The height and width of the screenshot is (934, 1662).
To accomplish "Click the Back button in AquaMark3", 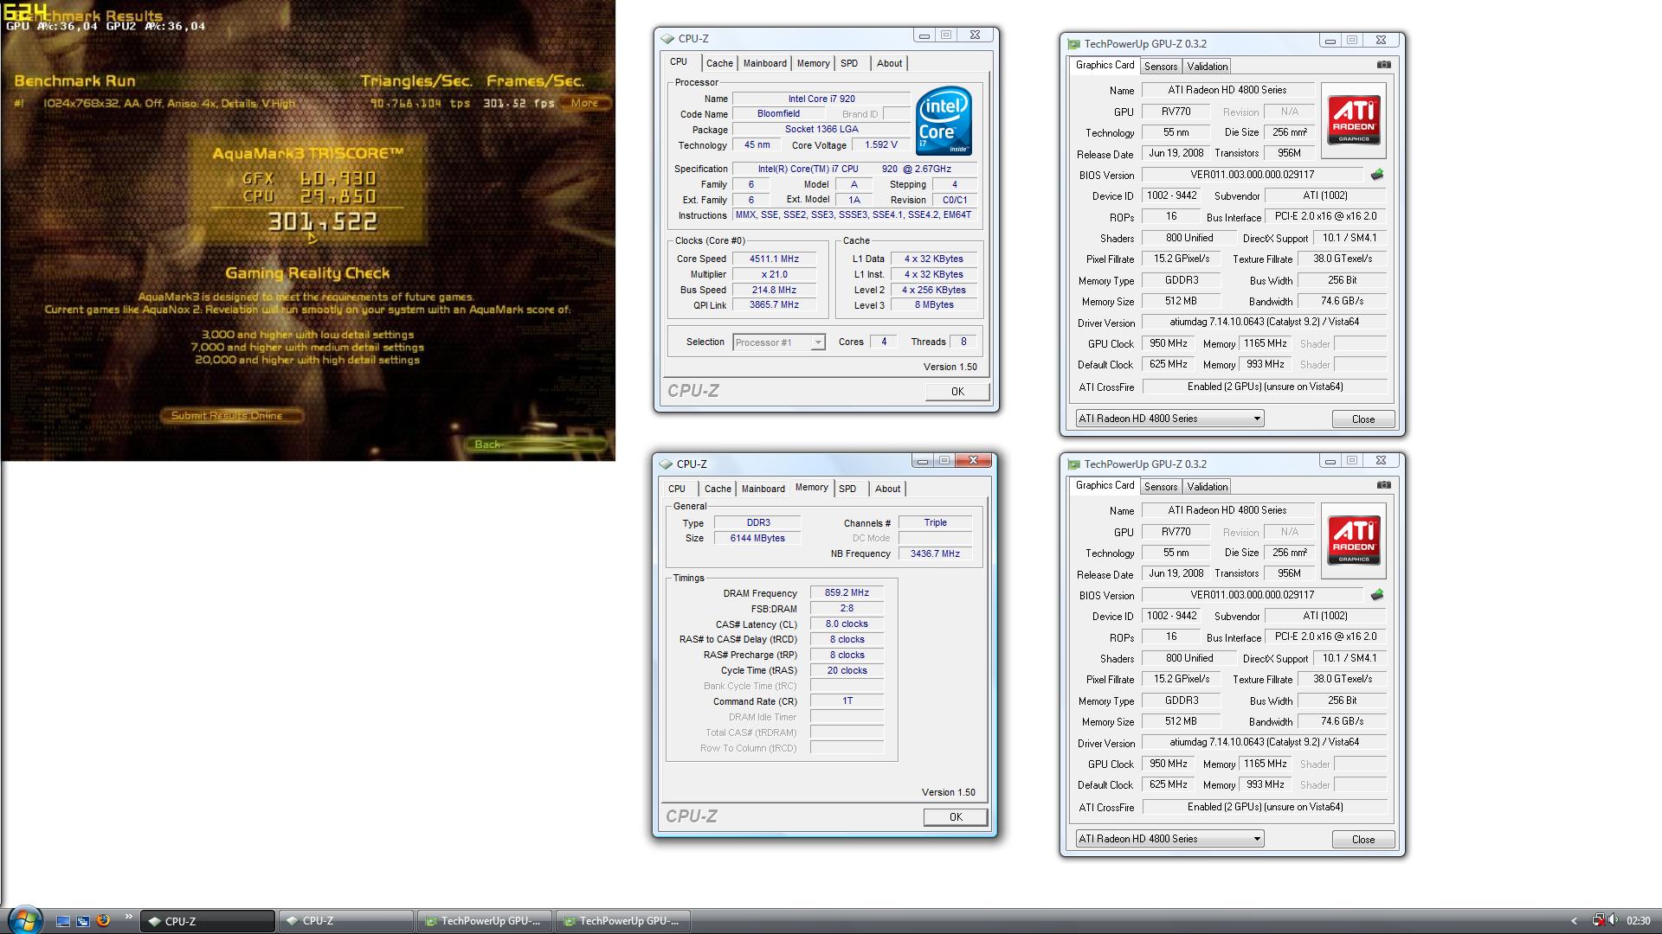I will pyautogui.click(x=535, y=445).
